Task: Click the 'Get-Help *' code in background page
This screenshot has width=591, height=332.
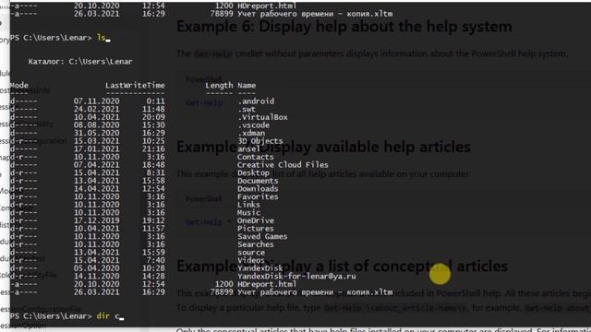Action: pos(208,222)
